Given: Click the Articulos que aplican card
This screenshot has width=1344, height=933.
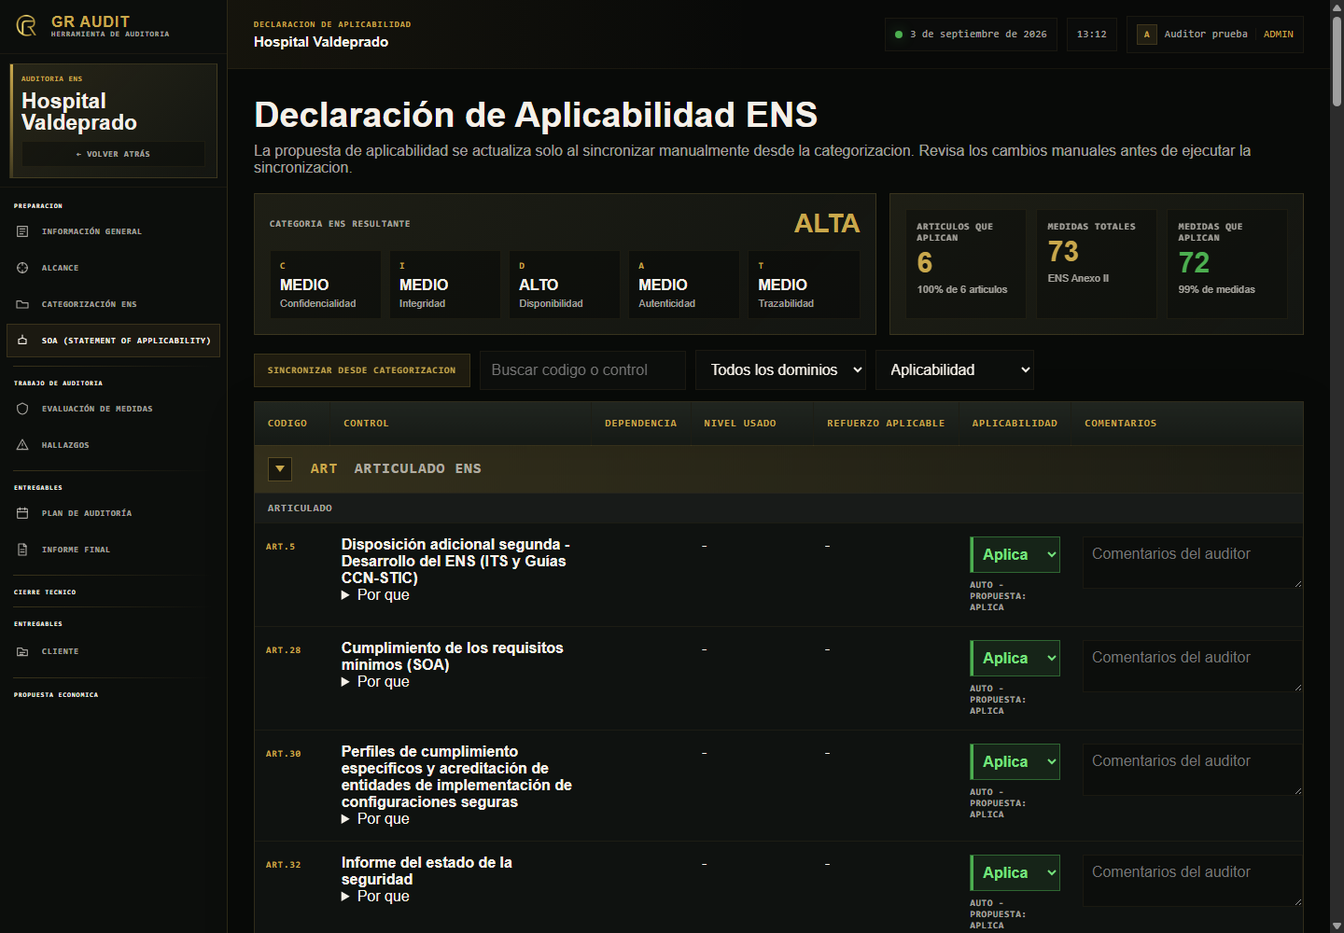Looking at the screenshot, I should [x=966, y=264].
